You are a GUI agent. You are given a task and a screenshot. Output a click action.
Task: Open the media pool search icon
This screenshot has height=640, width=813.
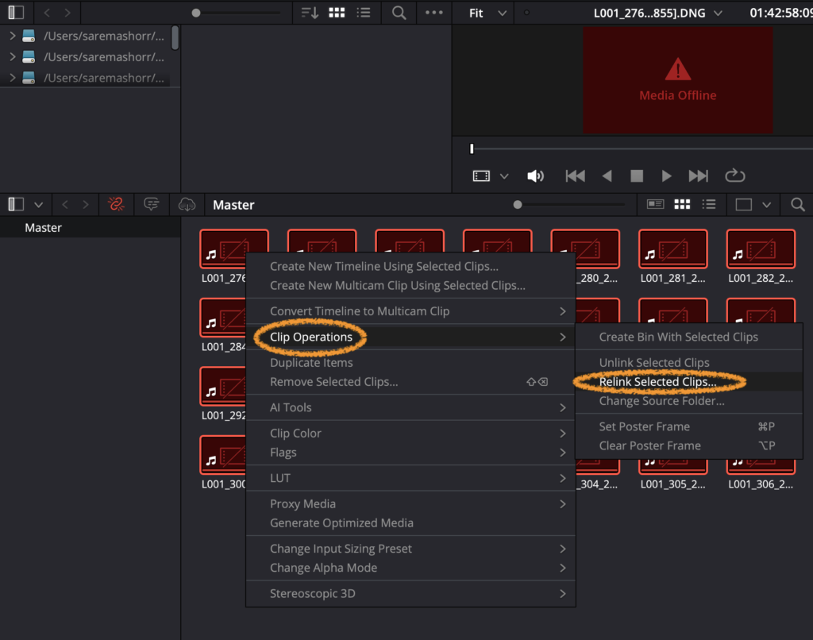[x=797, y=205]
